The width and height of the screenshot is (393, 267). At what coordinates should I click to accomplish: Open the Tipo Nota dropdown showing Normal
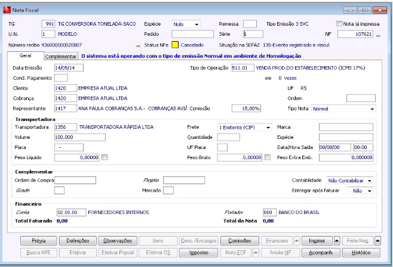coord(343,108)
